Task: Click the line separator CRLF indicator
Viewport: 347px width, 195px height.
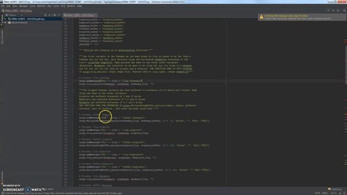Action: pyautogui.click(x=325, y=193)
